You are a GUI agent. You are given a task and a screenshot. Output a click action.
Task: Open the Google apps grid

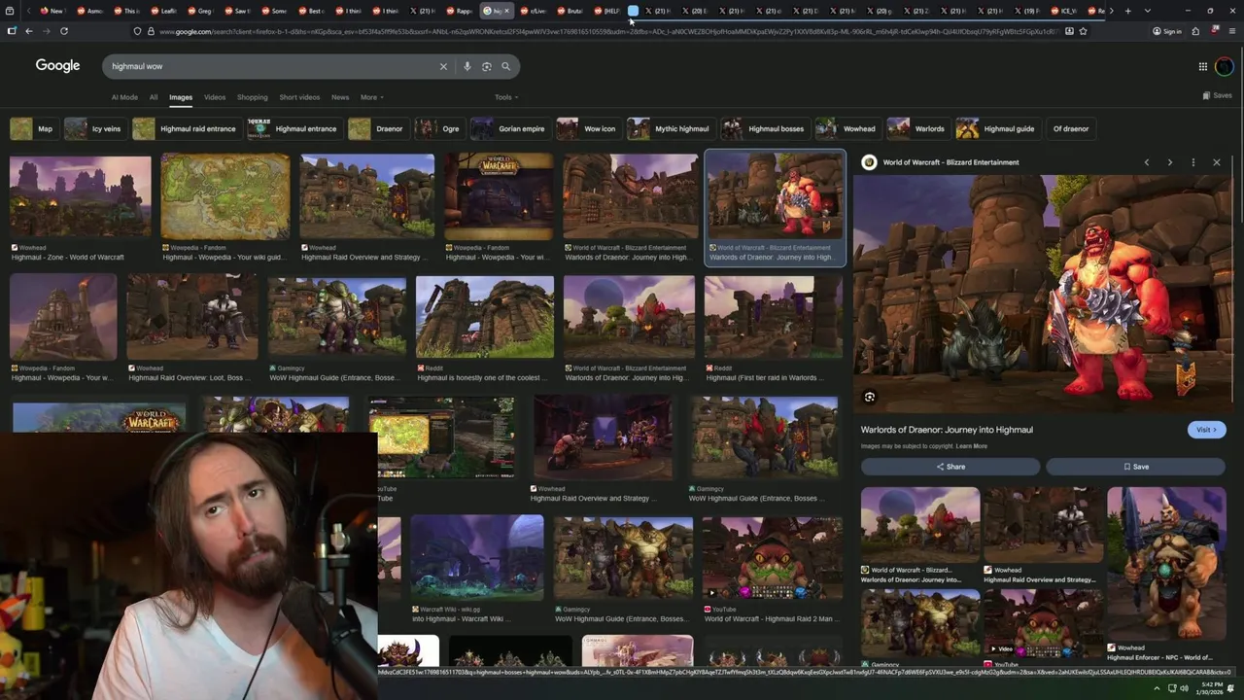click(1202, 66)
